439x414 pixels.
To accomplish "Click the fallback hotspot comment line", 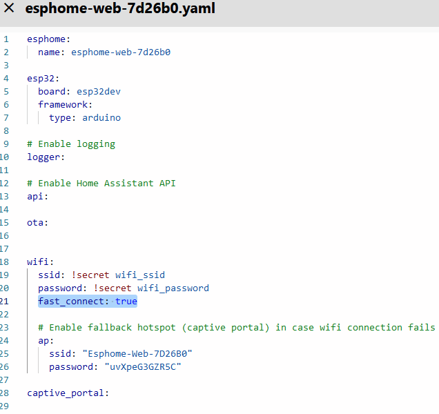I will 236,328.
